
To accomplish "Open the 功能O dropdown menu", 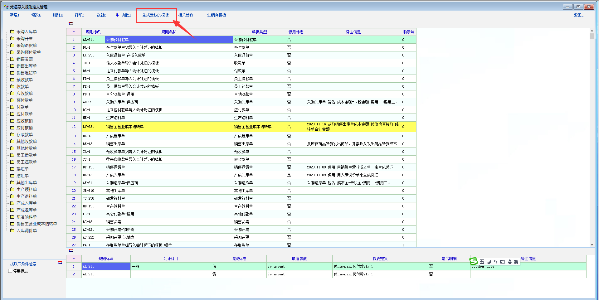I will (x=123, y=15).
